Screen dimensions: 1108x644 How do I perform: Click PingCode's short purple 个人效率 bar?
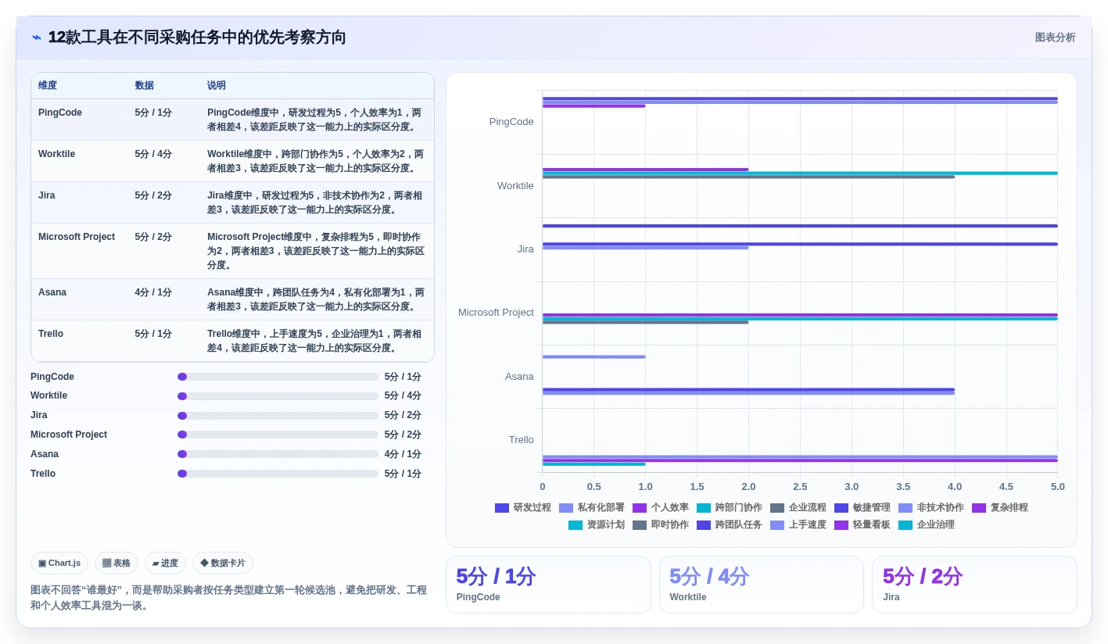click(x=593, y=106)
